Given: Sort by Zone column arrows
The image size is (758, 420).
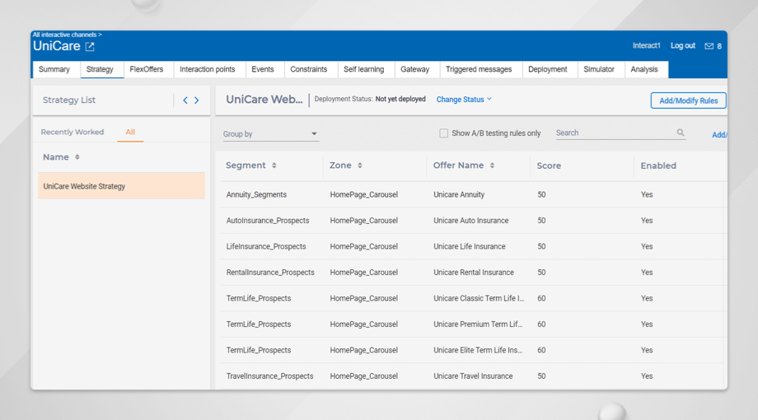Looking at the screenshot, I should coord(360,166).
